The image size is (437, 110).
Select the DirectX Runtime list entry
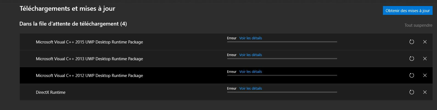226,92
